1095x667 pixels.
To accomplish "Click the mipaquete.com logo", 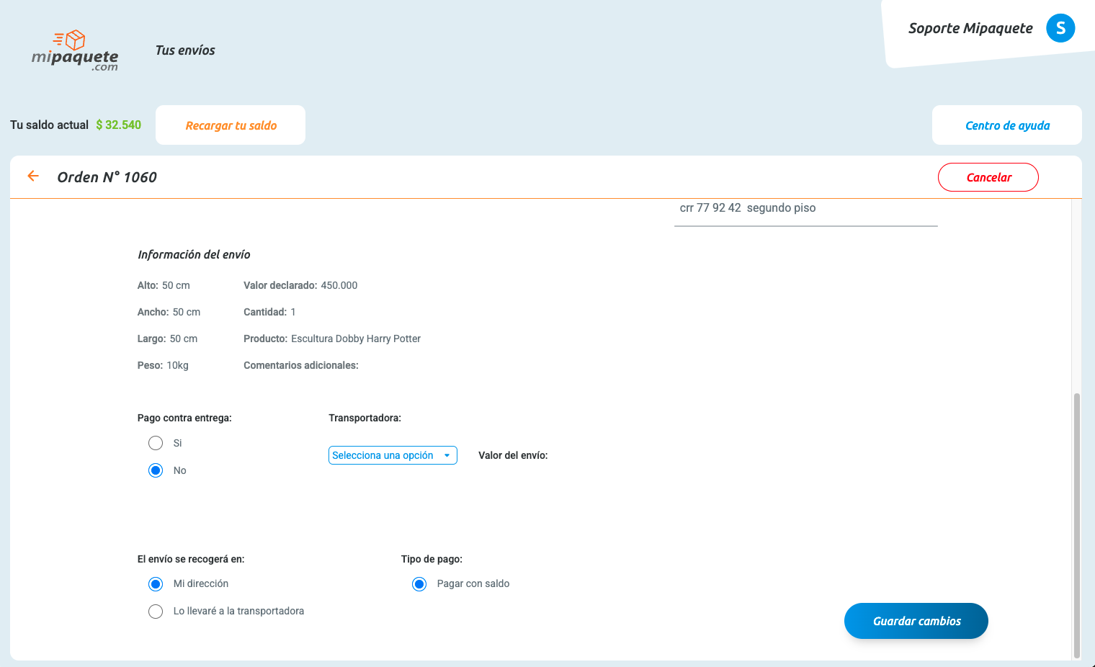I will click(75, 51).
